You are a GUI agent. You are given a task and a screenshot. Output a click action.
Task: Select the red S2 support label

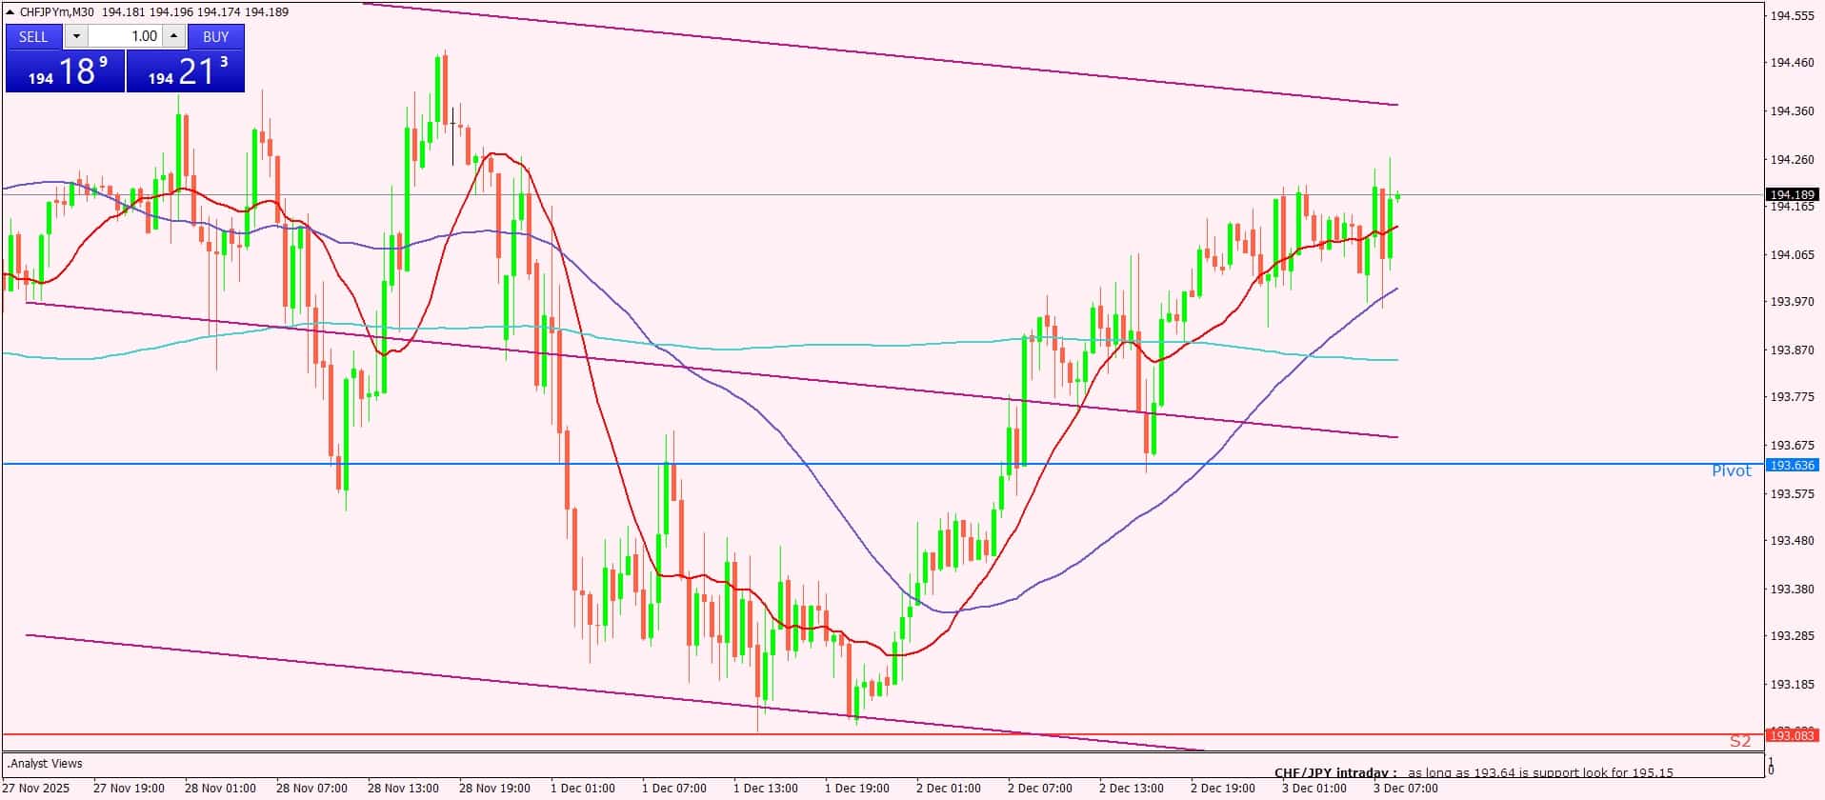tap(1739, 741)
